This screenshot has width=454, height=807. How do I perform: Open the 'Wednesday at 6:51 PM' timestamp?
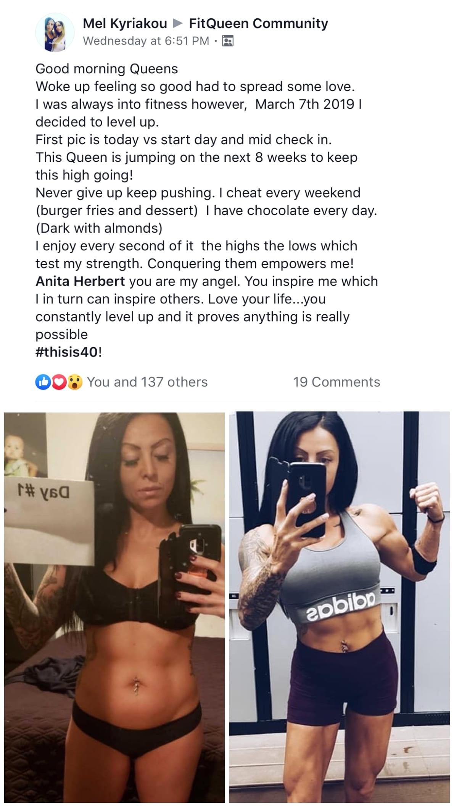(146, 41)
